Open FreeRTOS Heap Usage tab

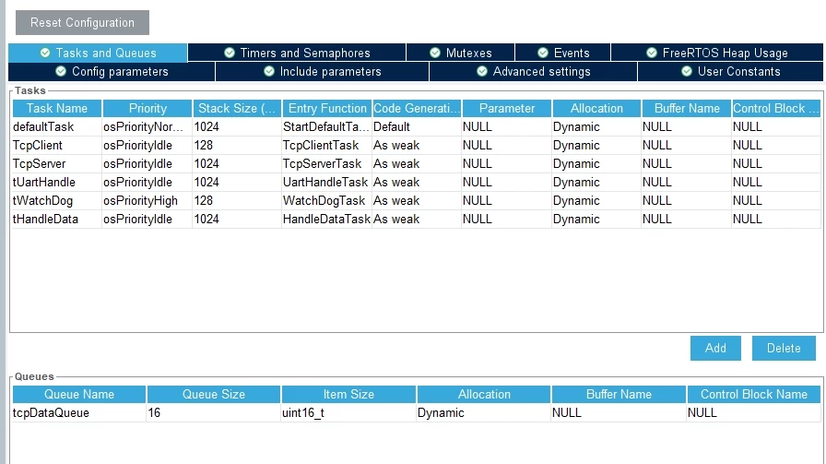pos(717,53)
